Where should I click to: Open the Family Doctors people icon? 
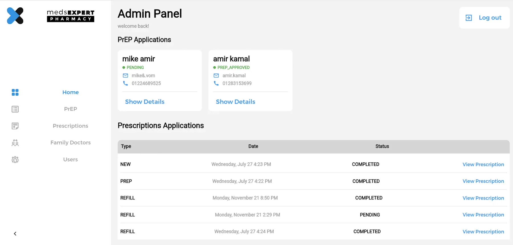click(x=15, y=143)
